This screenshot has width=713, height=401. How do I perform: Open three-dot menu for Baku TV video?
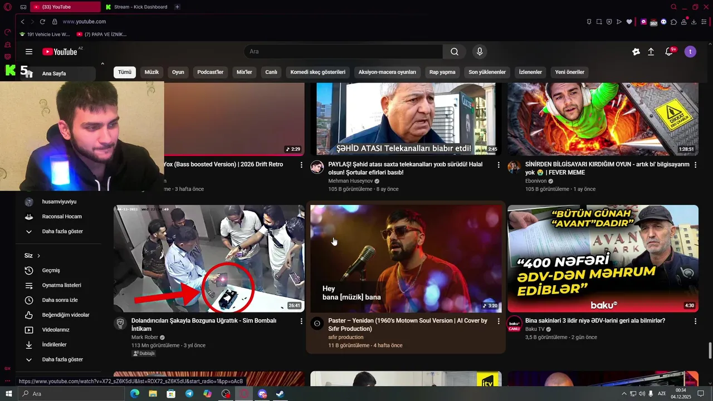(x=695, y=321)
